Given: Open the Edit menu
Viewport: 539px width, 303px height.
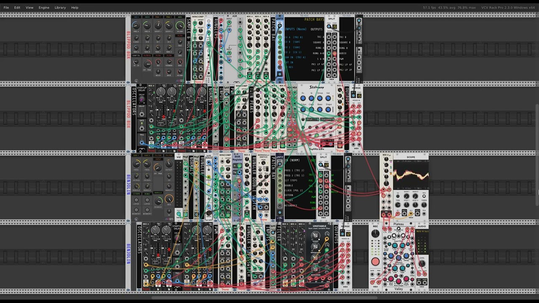Looking at the screenshot, I should (17, 8).
